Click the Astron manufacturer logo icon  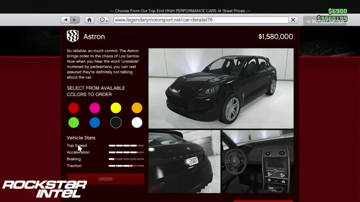(73, 36)
